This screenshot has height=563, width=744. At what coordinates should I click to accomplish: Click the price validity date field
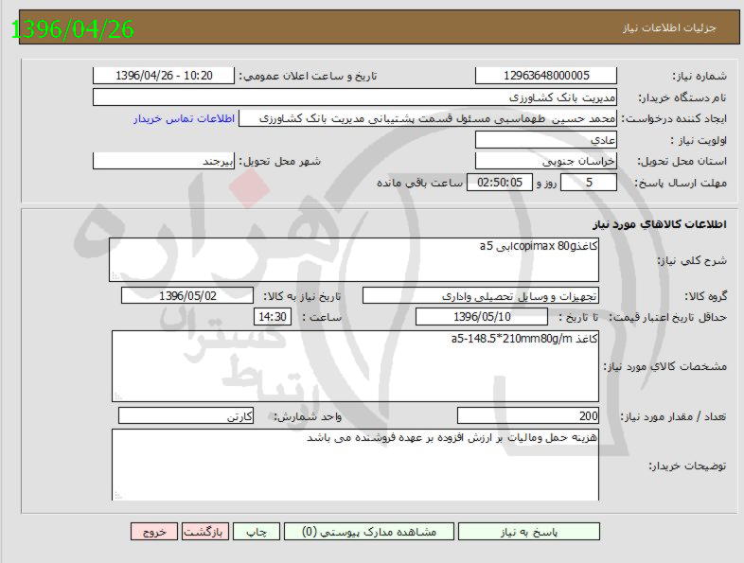(x=482, y=317)
